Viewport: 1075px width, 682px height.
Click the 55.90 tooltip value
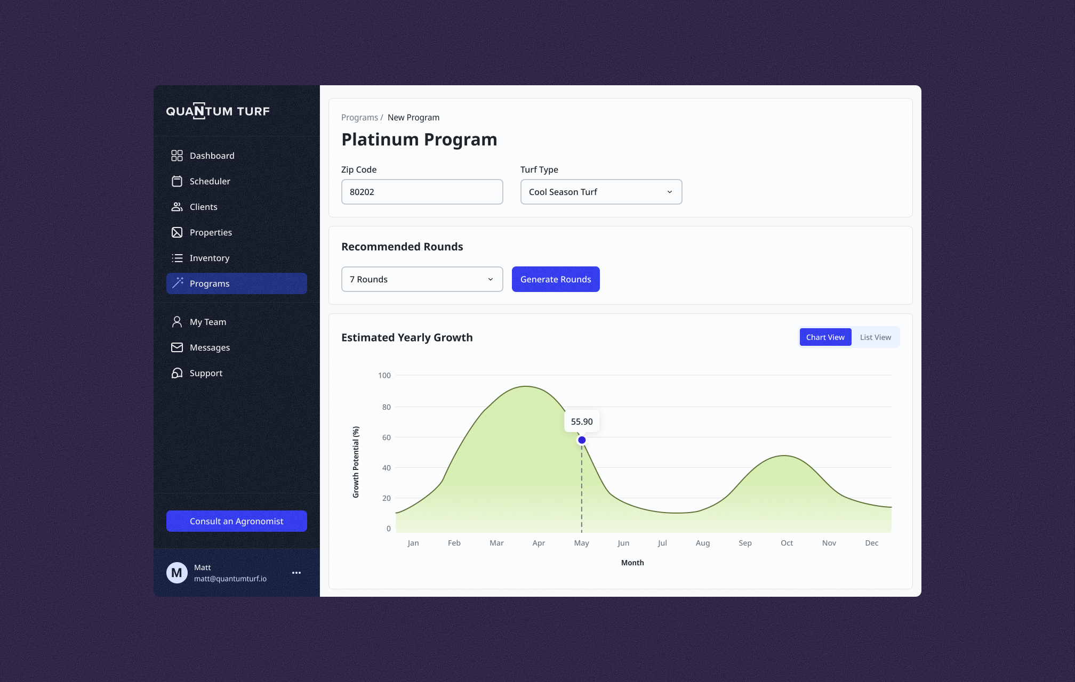[582, 421]
